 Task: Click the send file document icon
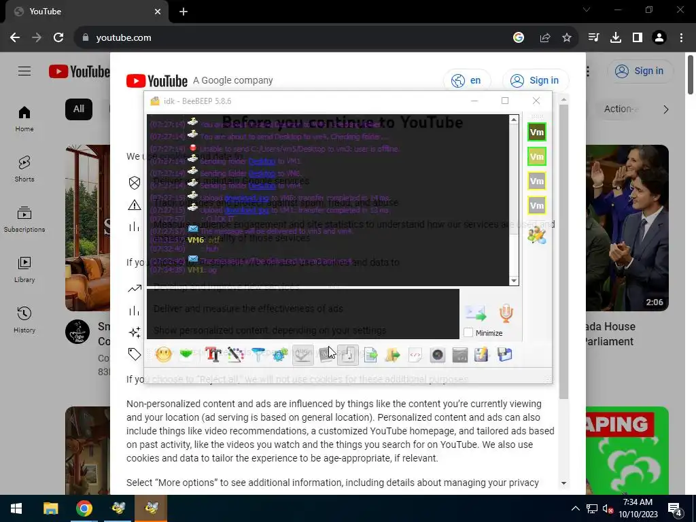370,355
